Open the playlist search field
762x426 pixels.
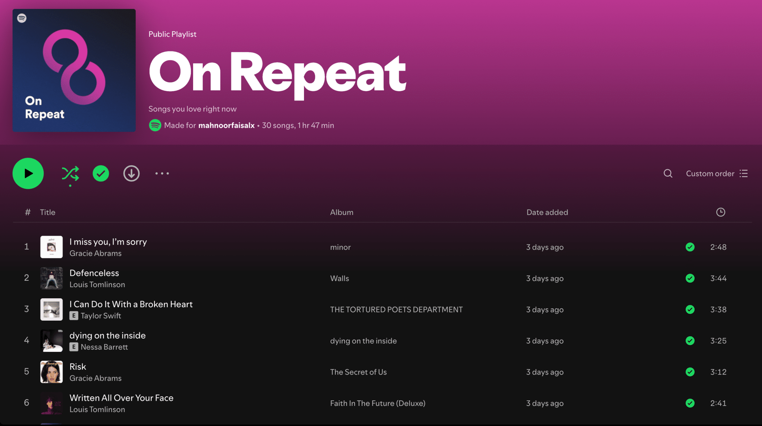point(667,173)
